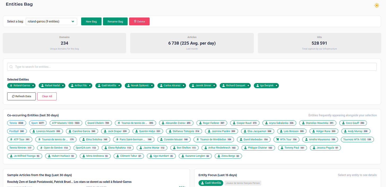Focus the entity search field
386x187 pixels.
tap(192, 67)
